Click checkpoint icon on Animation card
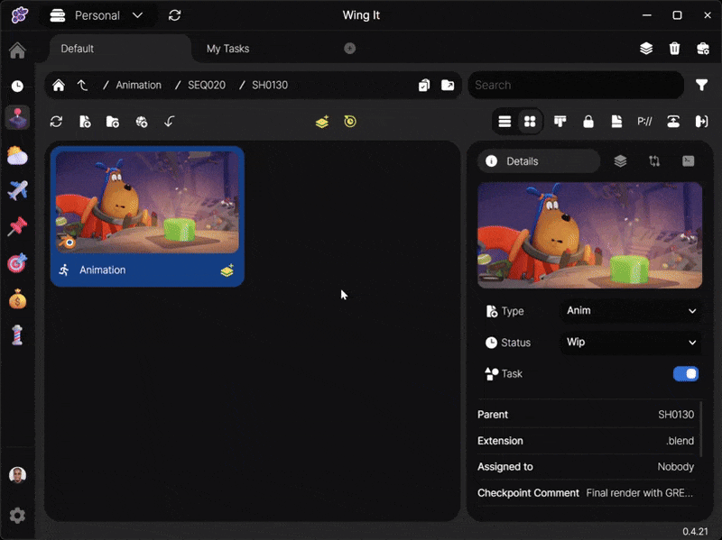The image size is (722, 540). click(x=227, y=270)
